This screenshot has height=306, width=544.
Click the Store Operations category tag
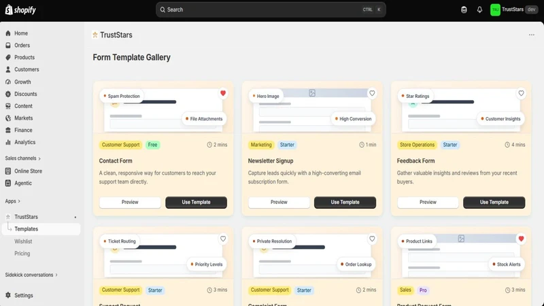417,145
